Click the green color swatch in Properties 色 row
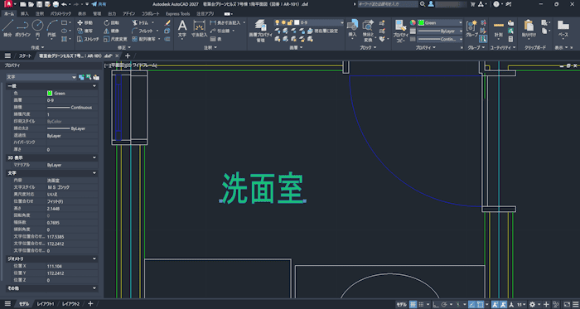The image size is (580, 309). (x=50, y=94)
